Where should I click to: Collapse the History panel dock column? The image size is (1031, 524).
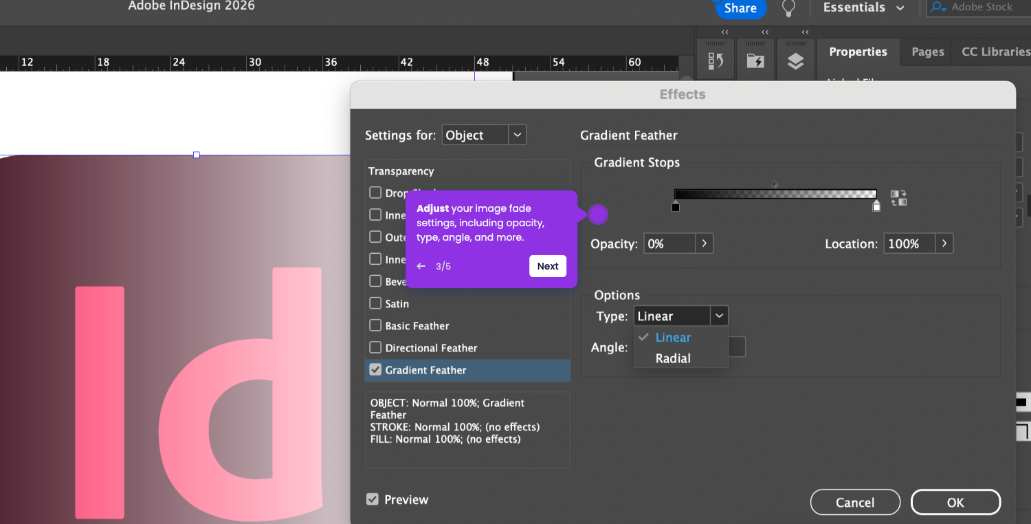(724, 32)
